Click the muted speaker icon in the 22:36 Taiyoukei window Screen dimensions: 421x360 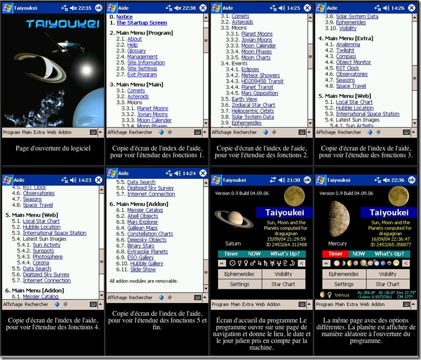point(386,180)
